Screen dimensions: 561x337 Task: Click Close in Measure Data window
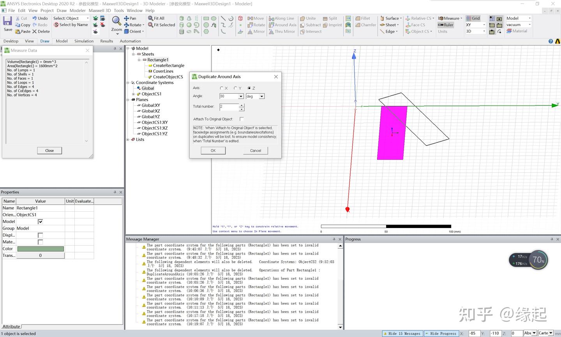pyautogui.click(x=49, y=151)
